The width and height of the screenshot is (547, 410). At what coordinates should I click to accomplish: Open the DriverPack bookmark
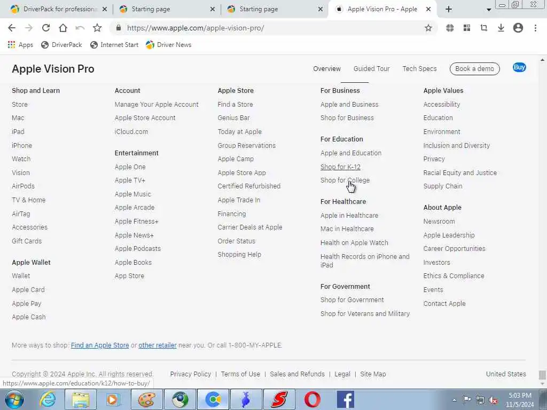(x=61, y=45)
